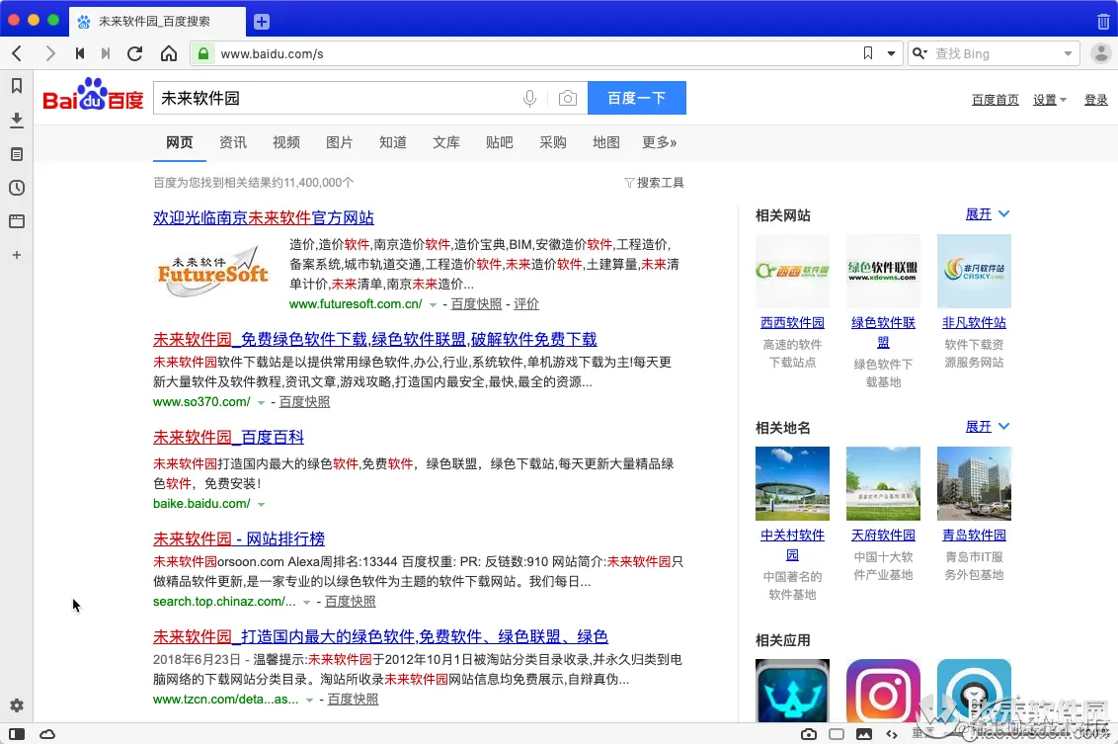The width and height of the screenshot is (1118, 744).
Task: Capture page using status bar camera
Action: point(809,734)
